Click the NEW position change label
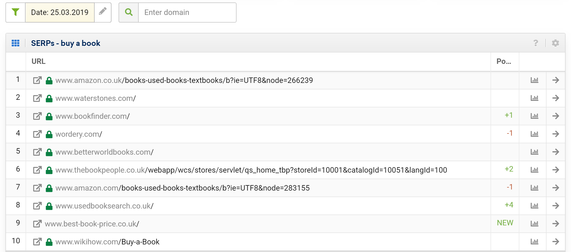This screenshot has height=252, width=571. (x=505, y=223)
